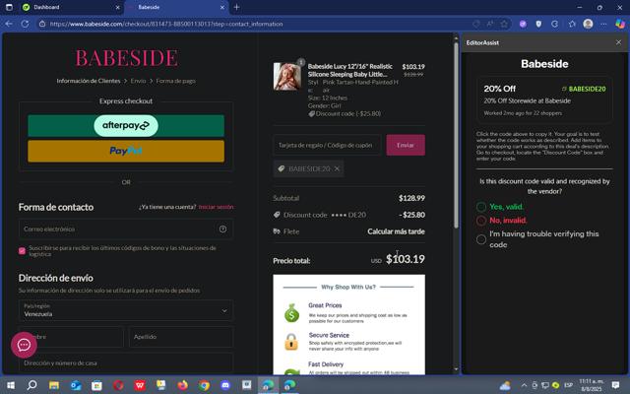The image size is (630, 394).
Task: Open the favorites list icon
Action: [x=572, y=24]
